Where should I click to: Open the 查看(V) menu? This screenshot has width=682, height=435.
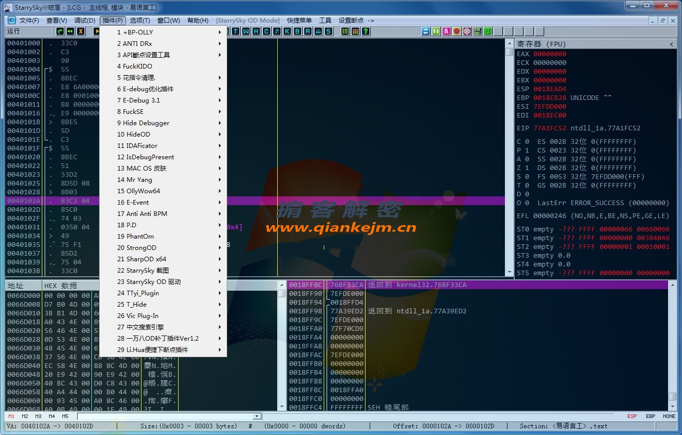57,21
